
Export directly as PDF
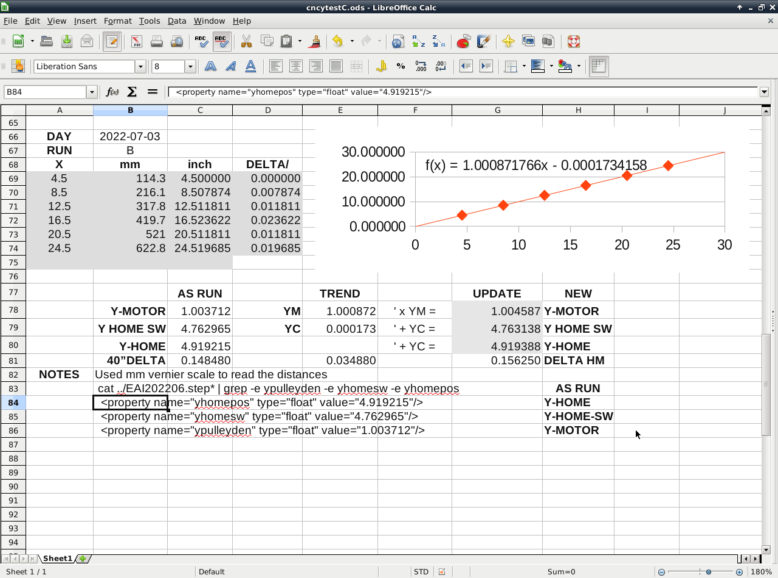click(137, 41)
